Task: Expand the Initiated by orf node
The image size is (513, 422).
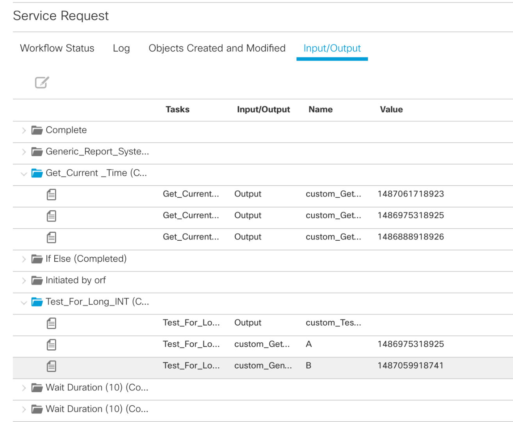Action: pyautogui.click(x=24, y=281)
